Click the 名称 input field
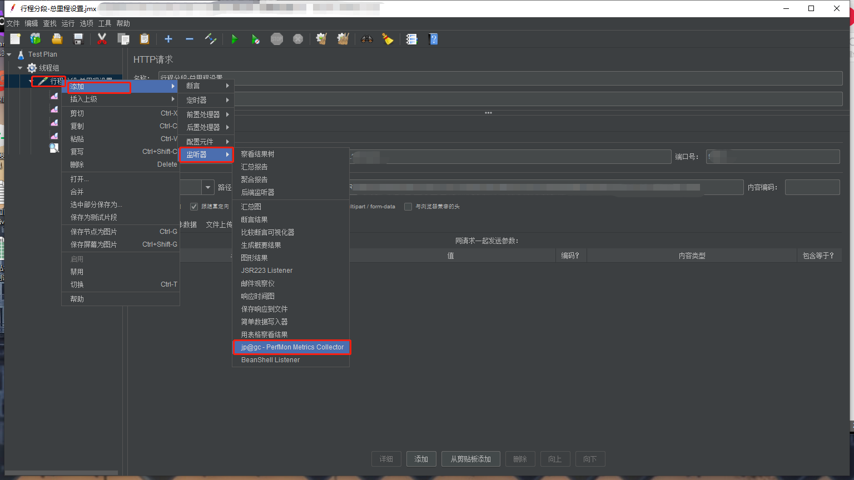 500,78
